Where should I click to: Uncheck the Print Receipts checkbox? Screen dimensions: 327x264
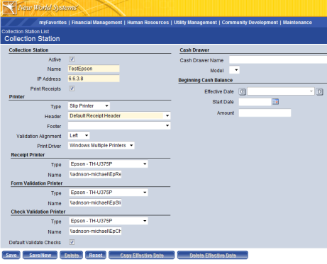click(x=72, y=88)
